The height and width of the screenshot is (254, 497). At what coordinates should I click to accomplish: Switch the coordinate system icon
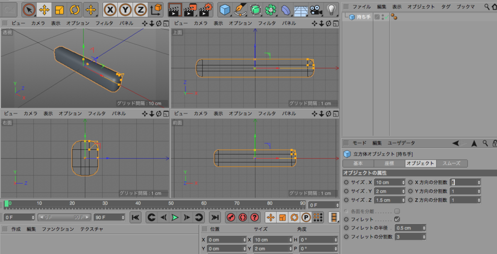coord(156,10)
